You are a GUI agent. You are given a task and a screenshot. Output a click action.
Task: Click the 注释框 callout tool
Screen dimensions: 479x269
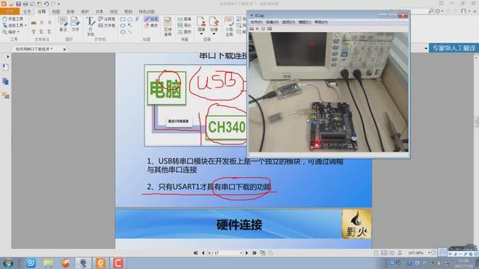(107, 19)
